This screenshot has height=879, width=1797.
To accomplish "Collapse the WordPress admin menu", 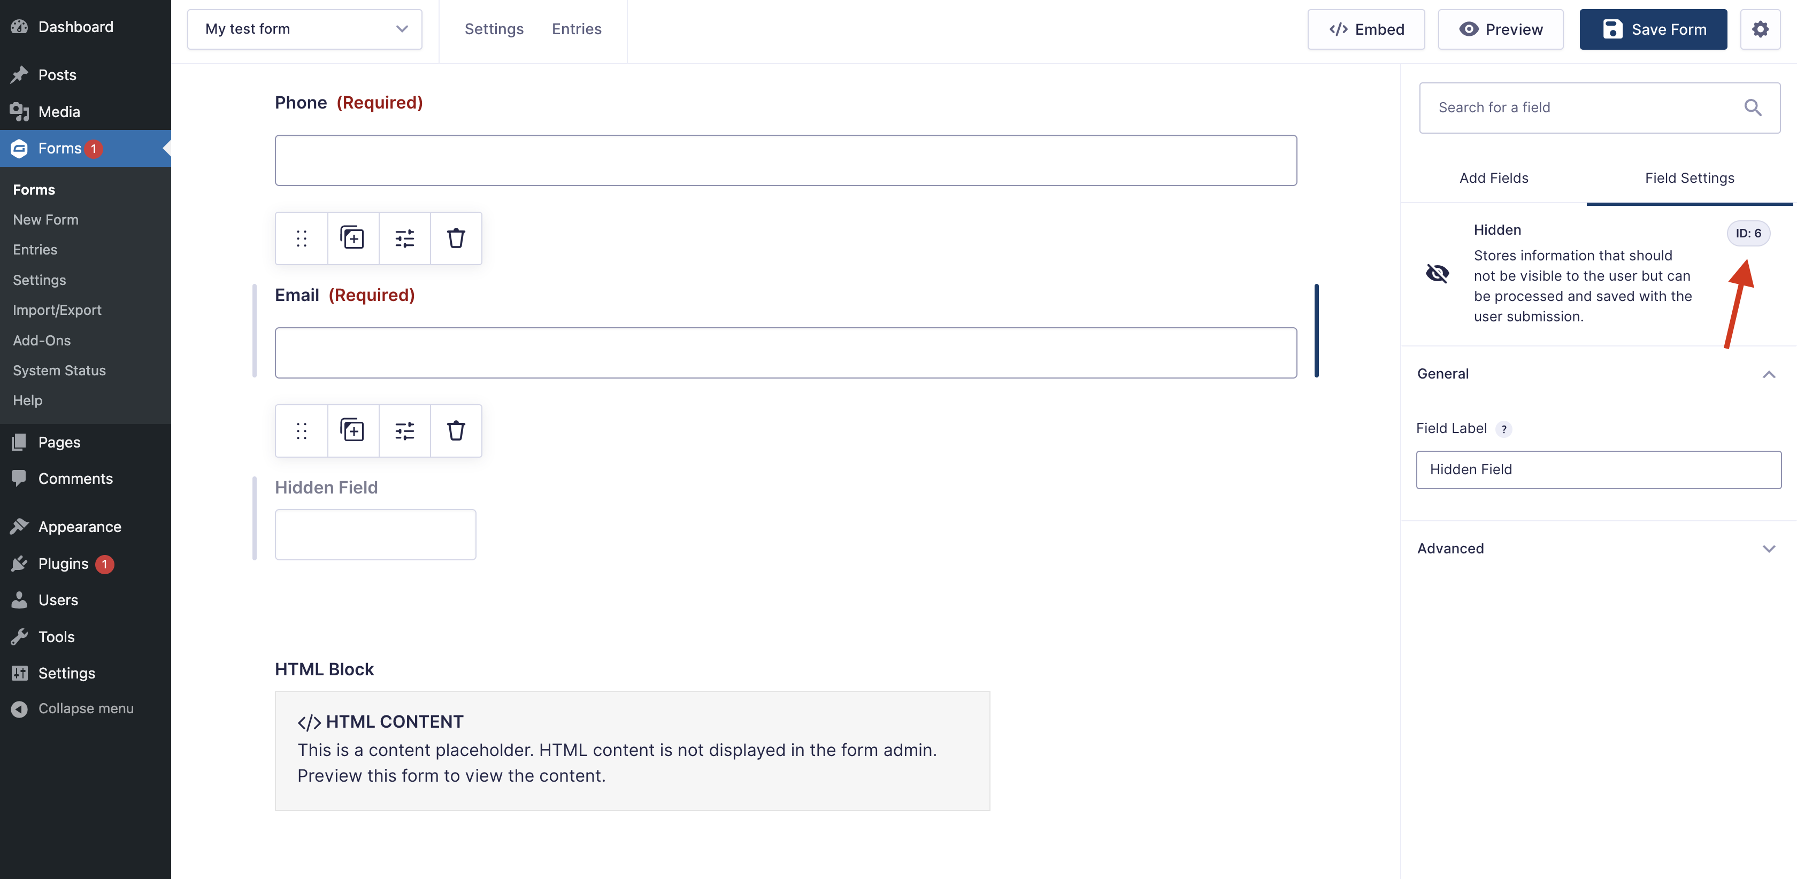I will tap(85, 708).
